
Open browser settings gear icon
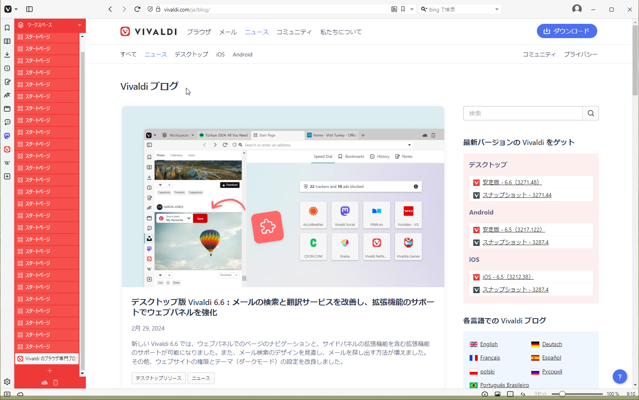7,382
